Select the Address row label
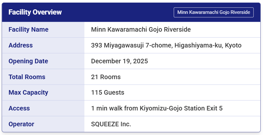Image resolution: width=263 pixels, height=135 pixels. (x=21, y=45)
